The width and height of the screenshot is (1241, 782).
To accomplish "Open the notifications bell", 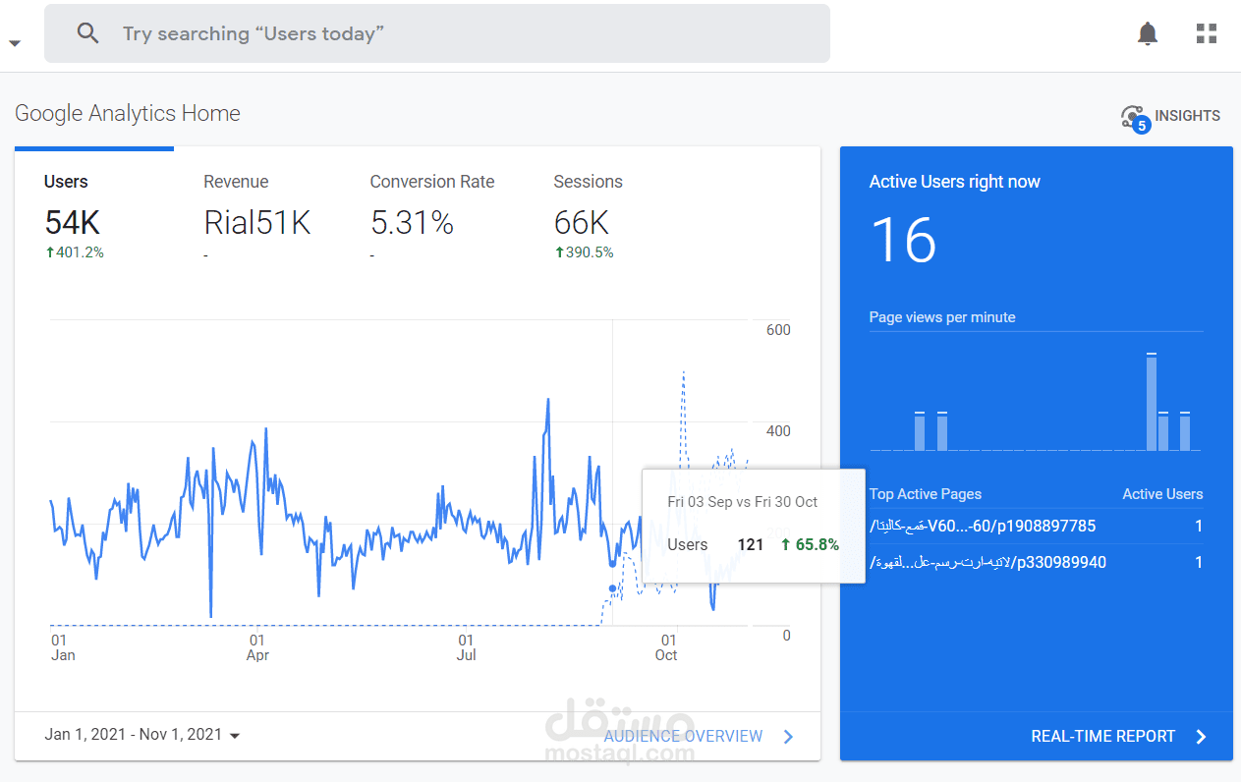I will pos(1148,33).
